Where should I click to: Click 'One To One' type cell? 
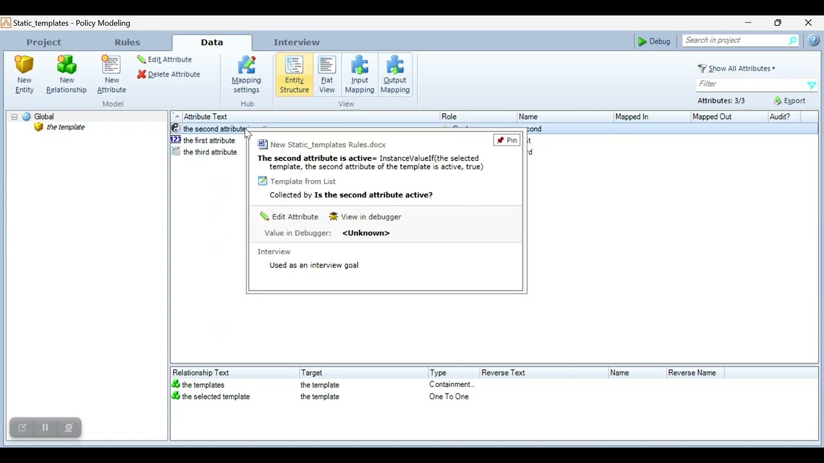[449, 397]
